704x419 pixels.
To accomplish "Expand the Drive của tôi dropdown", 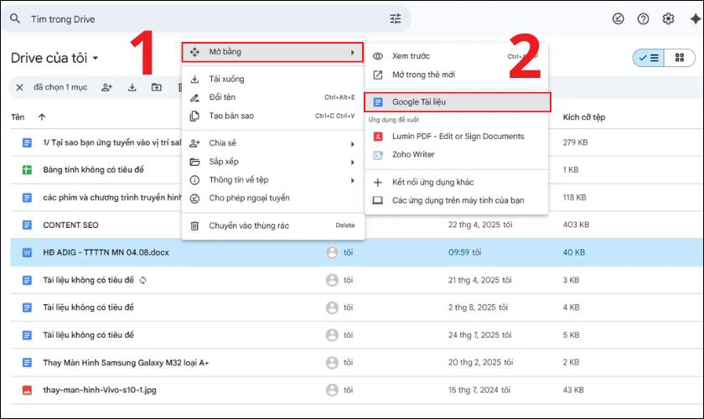I will 96,58.
